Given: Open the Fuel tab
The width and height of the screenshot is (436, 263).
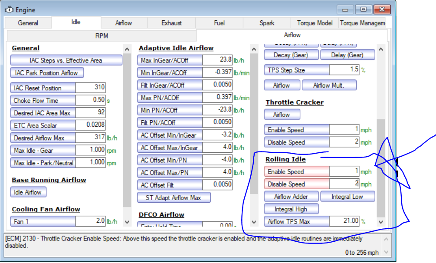Looking at the screenshot, I should [220, 23].
